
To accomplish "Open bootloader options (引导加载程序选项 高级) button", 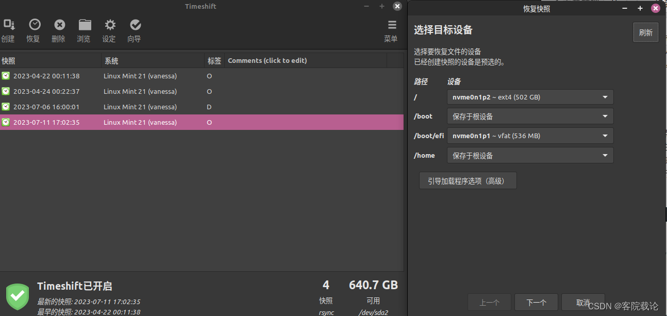I will click(468, 181).
